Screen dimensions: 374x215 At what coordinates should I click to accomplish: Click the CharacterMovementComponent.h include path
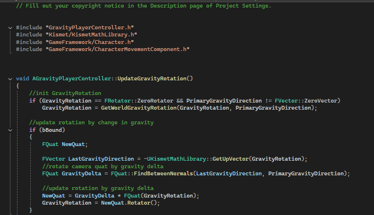click(118, 49)
